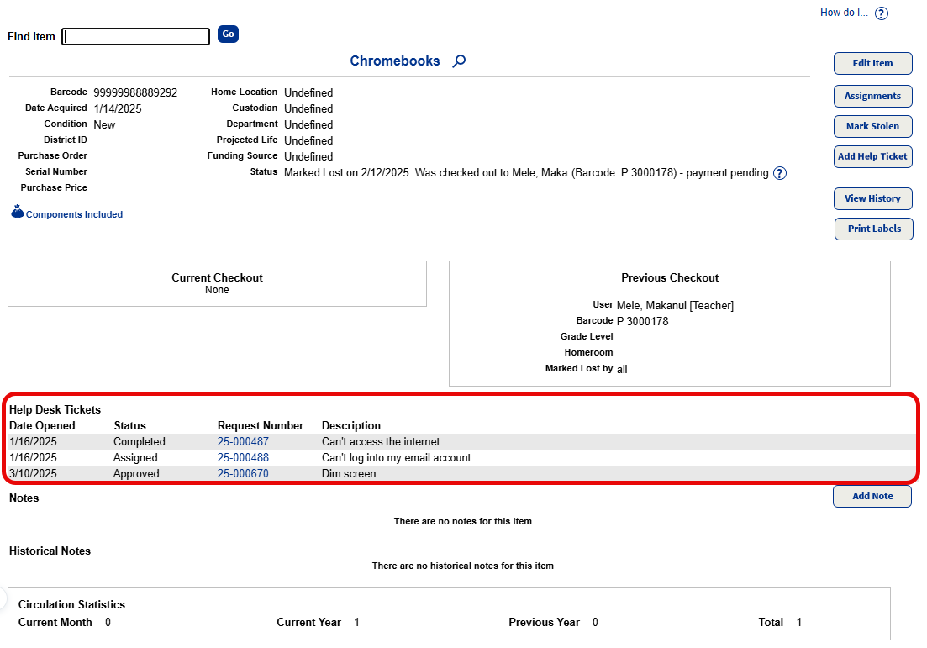Click the Approved ticket status
This screenshot has height=648, width=927.
[x=136, y=473]
